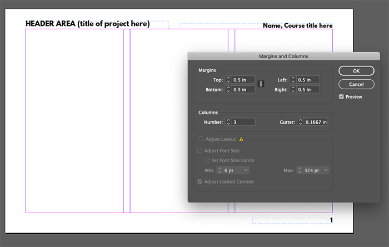Click the margins chain link icon

coord(261,84)
